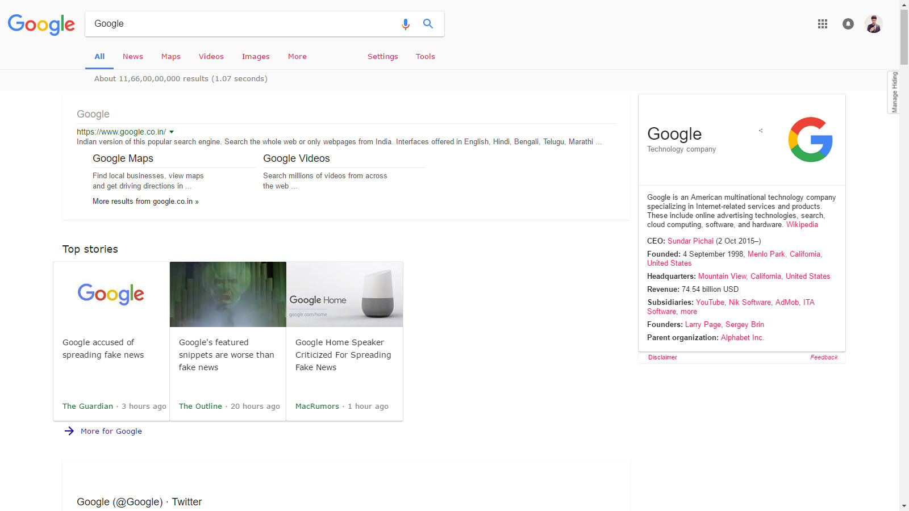Open the account profile avatar
The height and width of the screenshot is (511, 909).
click(x=873, y=24)
